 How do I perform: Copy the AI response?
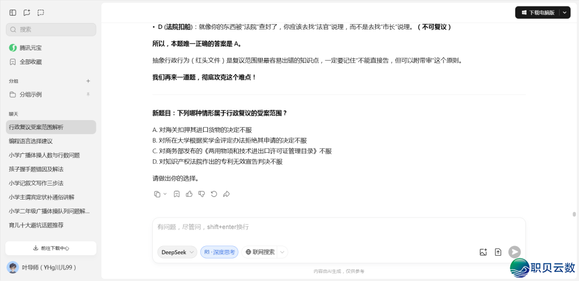[157, 194]
